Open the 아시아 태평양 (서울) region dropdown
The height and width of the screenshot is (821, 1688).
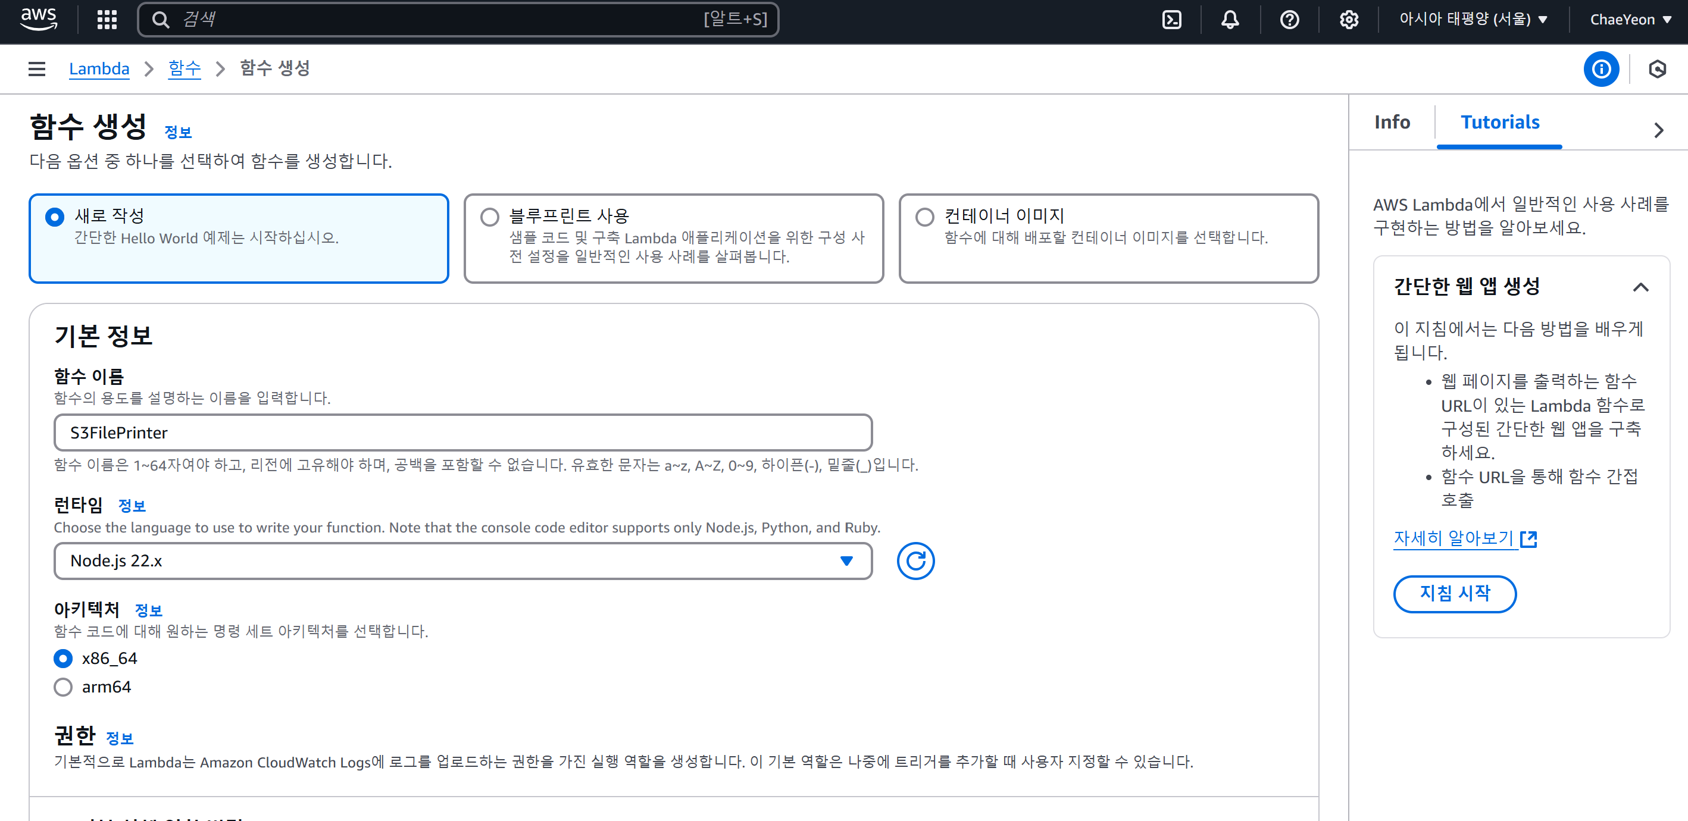coord(1473,19)
